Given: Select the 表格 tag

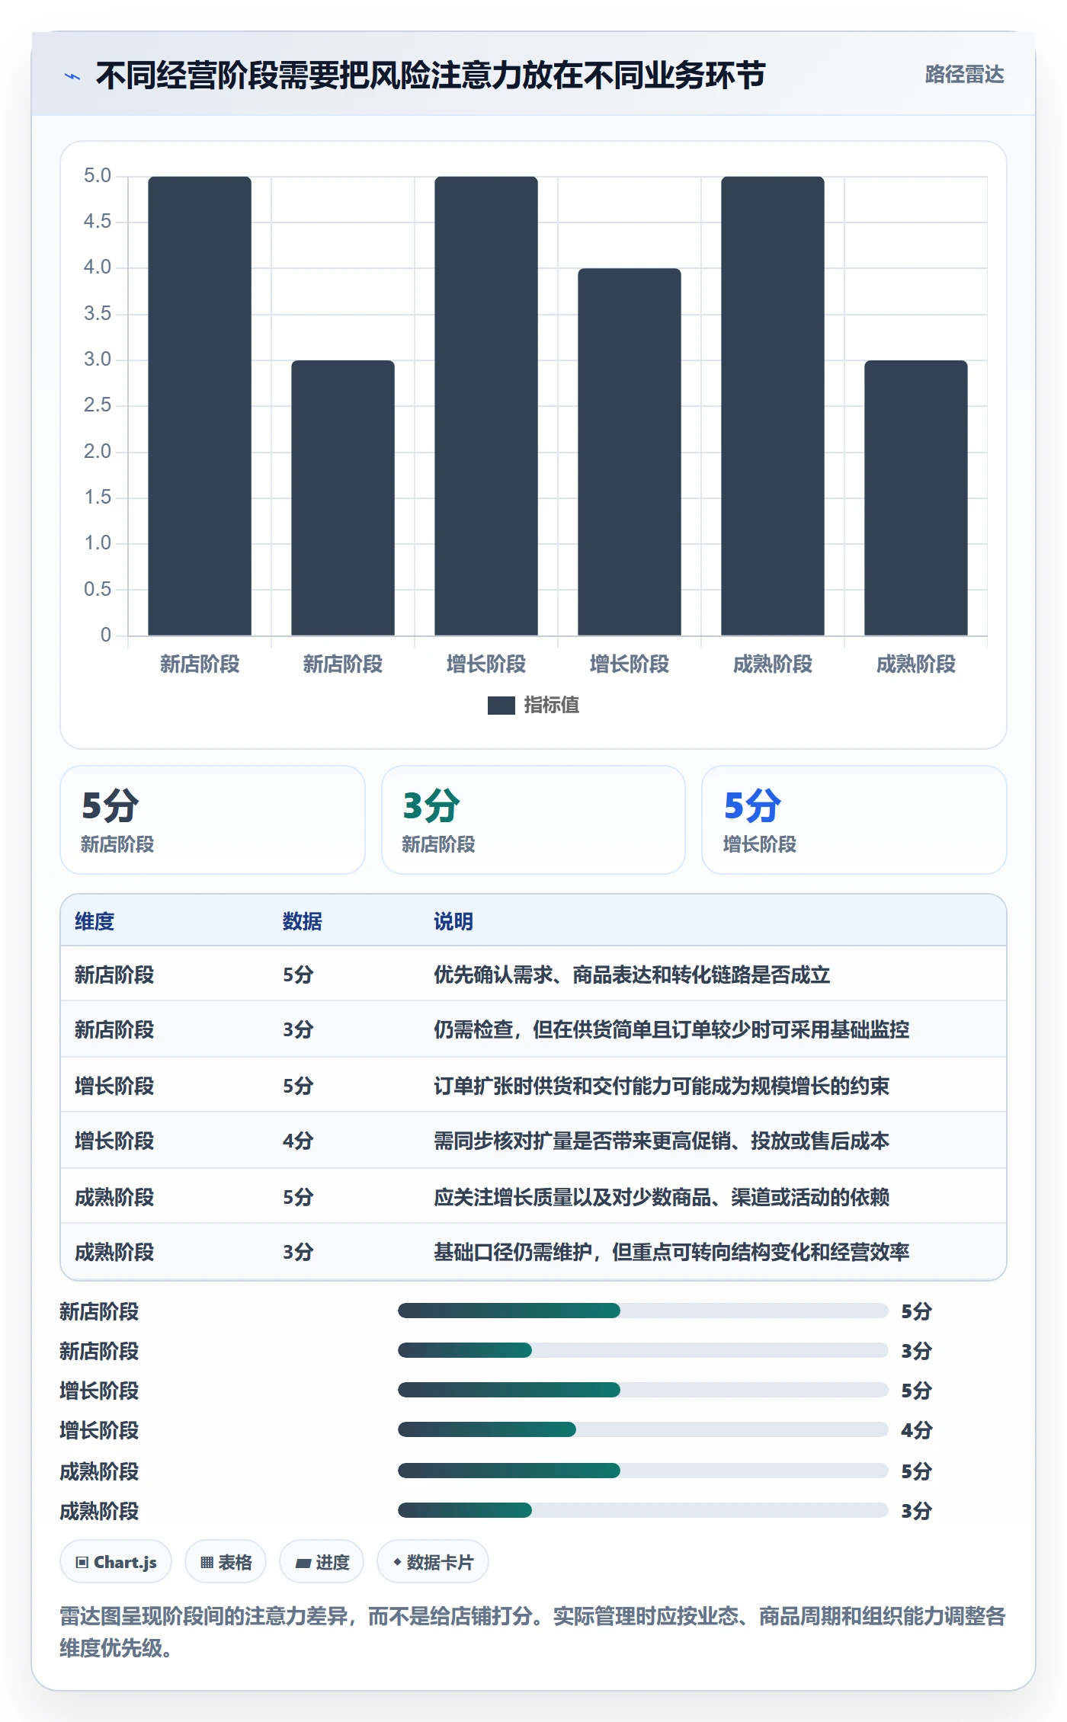Looking at the screenshot, I should [x=226, y=1562].
